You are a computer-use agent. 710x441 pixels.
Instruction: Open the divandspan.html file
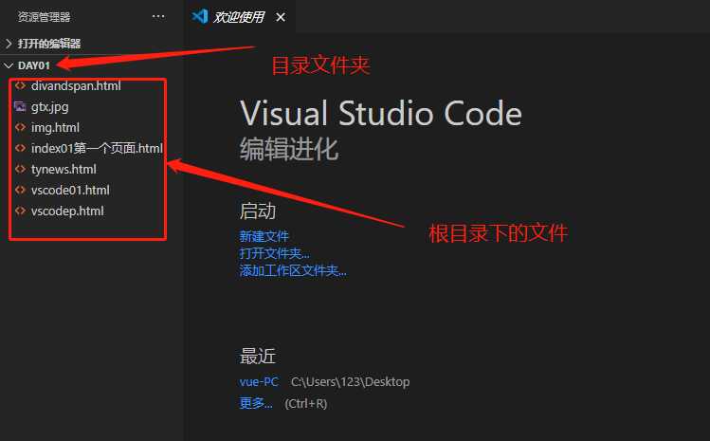(76, 85)
